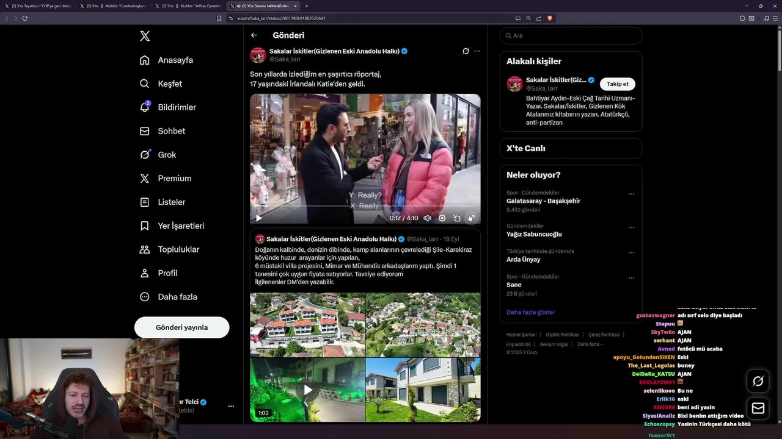Open the Arda Ünyay trend
Viewport: 782px width, 439px height.
point(524,259)
